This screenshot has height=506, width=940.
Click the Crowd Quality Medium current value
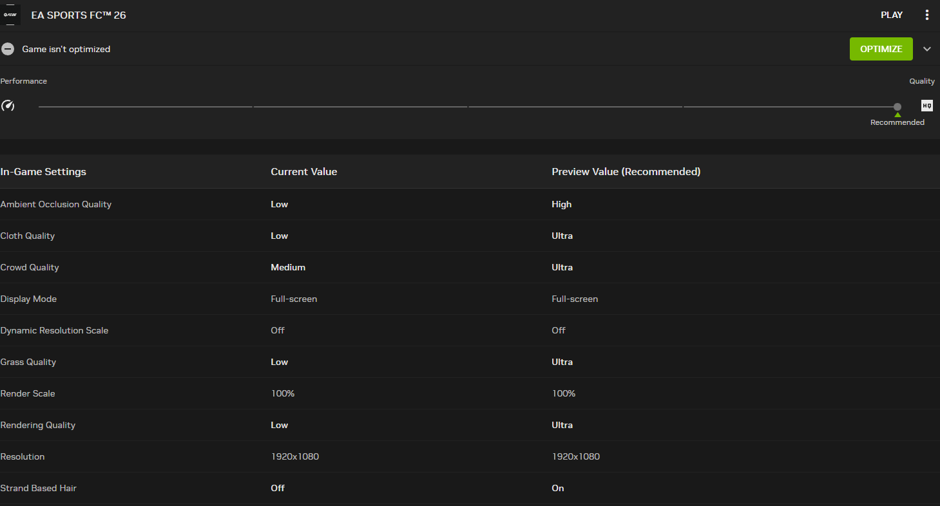point(288,267)
